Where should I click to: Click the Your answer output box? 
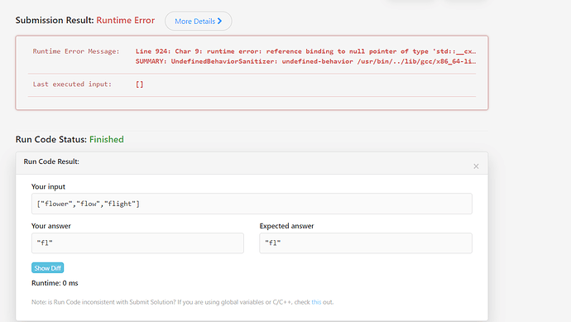(137, 243)
